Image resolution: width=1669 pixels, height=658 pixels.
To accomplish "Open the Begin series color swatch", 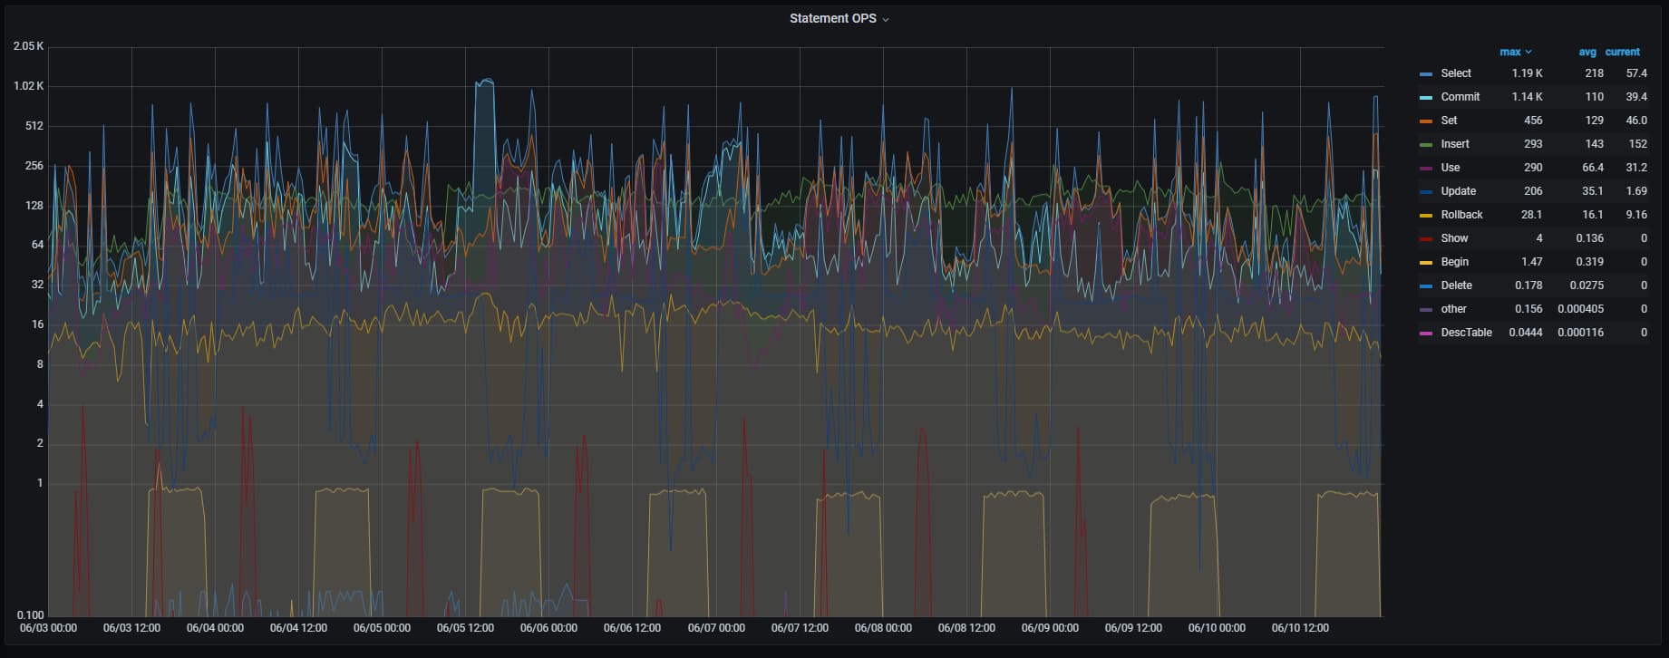I will pyautogui.click(x=1426, y=263).
